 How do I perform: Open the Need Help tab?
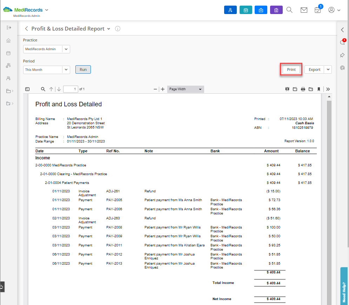pos(344,286)
